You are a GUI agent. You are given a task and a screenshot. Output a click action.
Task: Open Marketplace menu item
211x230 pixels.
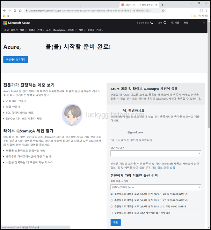[59, 30]
